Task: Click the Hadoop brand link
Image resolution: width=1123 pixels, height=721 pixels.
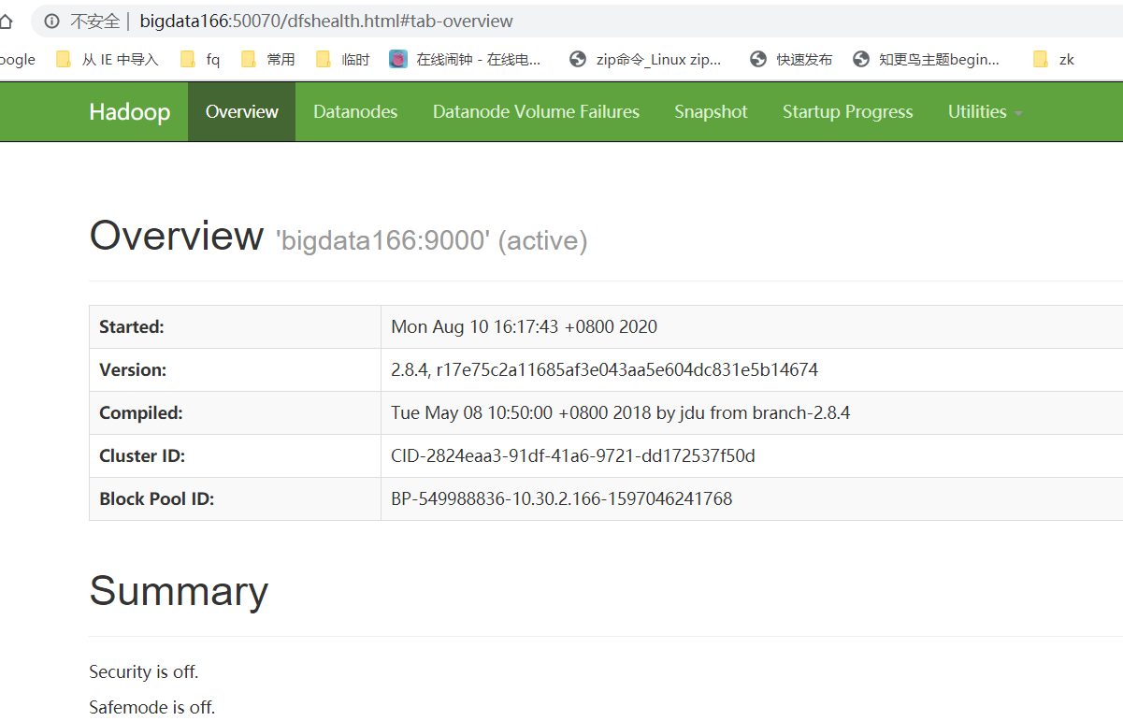Action: 129,112
